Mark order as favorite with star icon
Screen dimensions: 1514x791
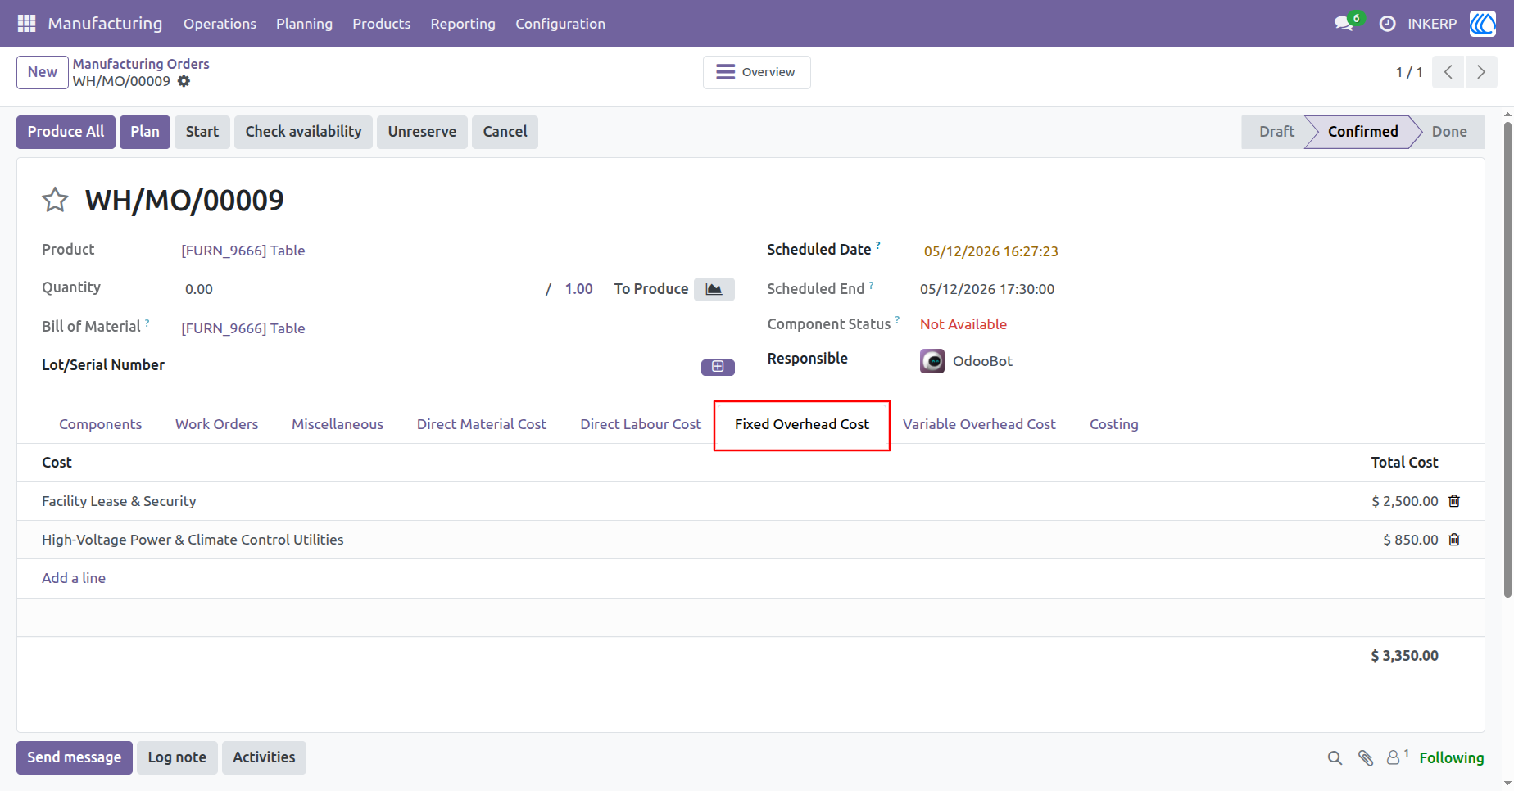coord(55,200)
